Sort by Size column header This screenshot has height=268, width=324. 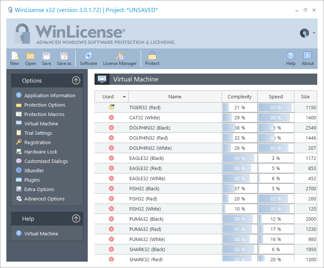point(305,96)
